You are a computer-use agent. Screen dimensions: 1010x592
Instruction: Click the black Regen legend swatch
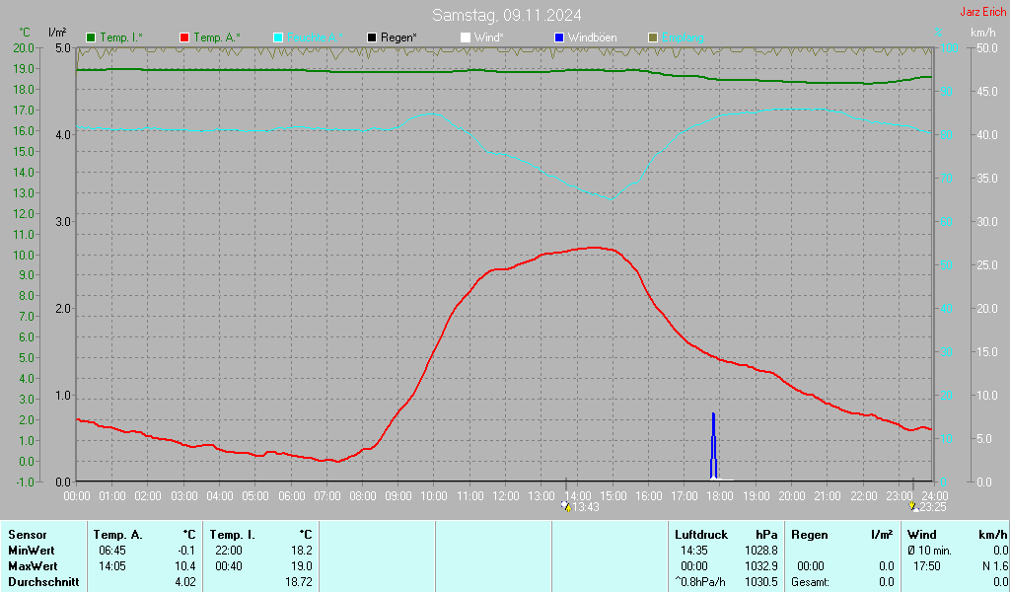[x=372, y=38]
